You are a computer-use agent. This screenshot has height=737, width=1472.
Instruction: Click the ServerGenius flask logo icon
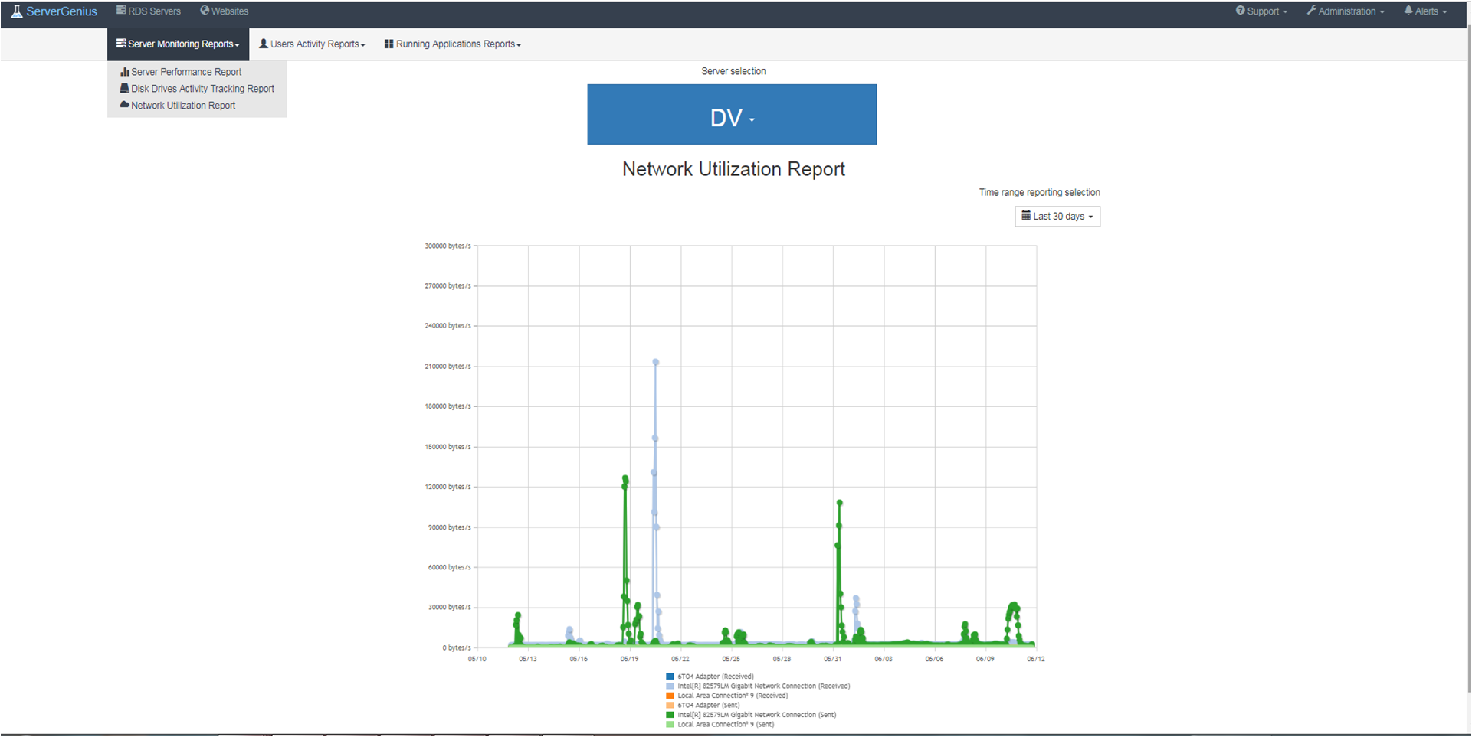(16, 11)
